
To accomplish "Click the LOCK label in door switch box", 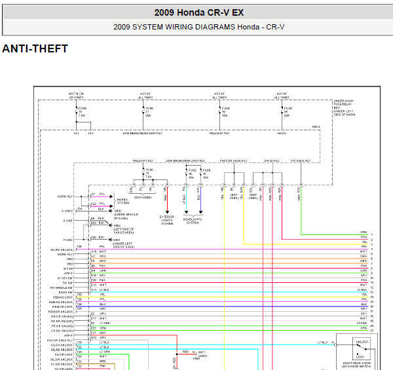I will pyautogui.click(x=360, y=357).
